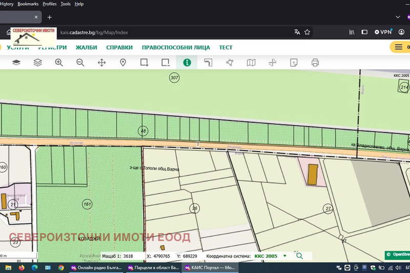Open a new browser tab
The height and width of the screenshot is (273, 410).
(49, 17)
